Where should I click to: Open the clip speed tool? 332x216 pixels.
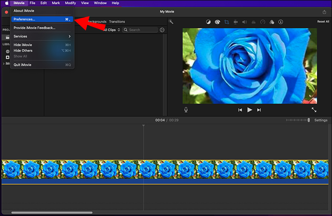262,22
